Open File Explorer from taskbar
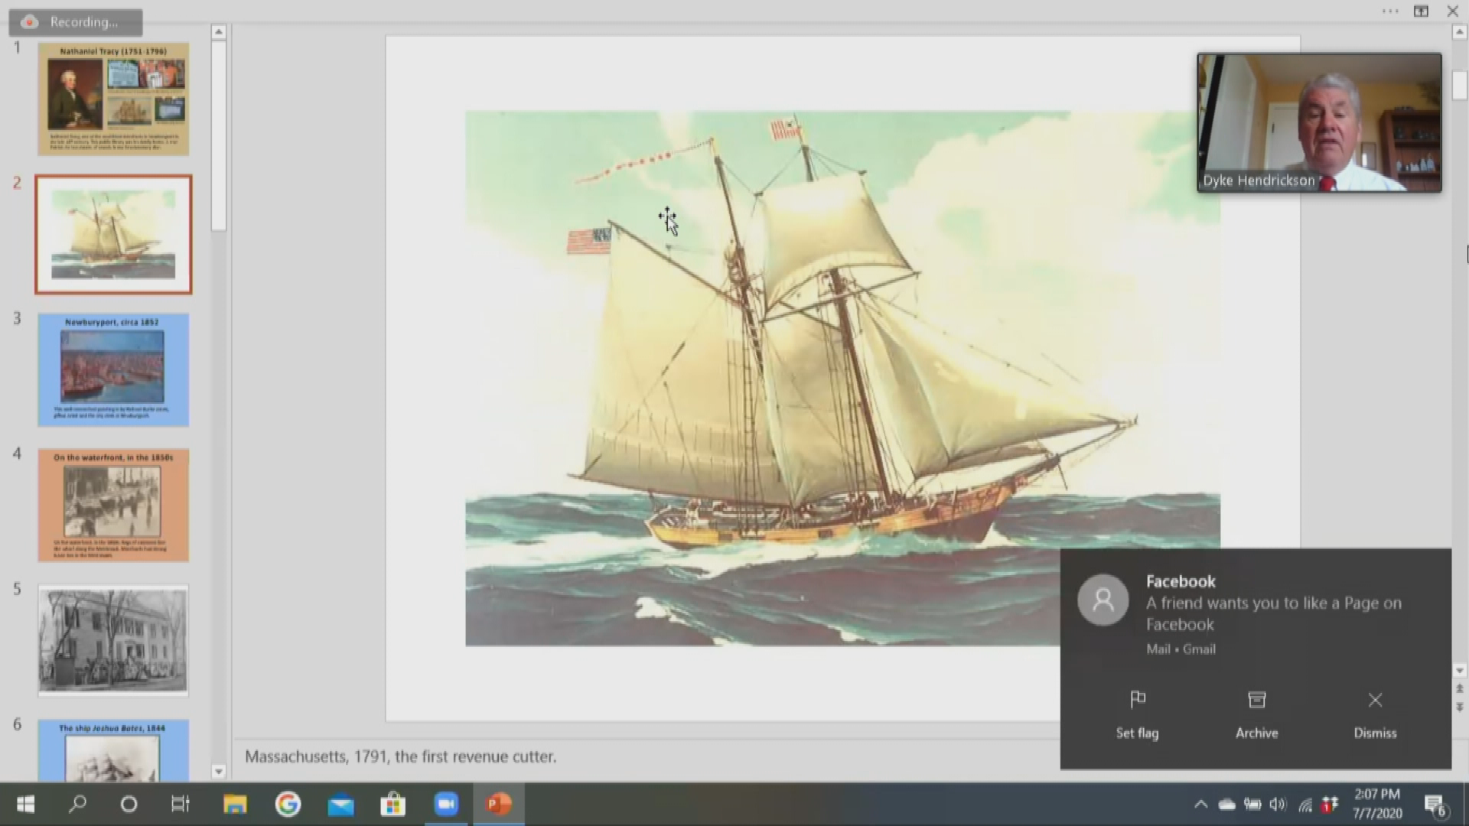Image resolution: width=1469 pixels, height=826 pixels. tap(235, 804)
